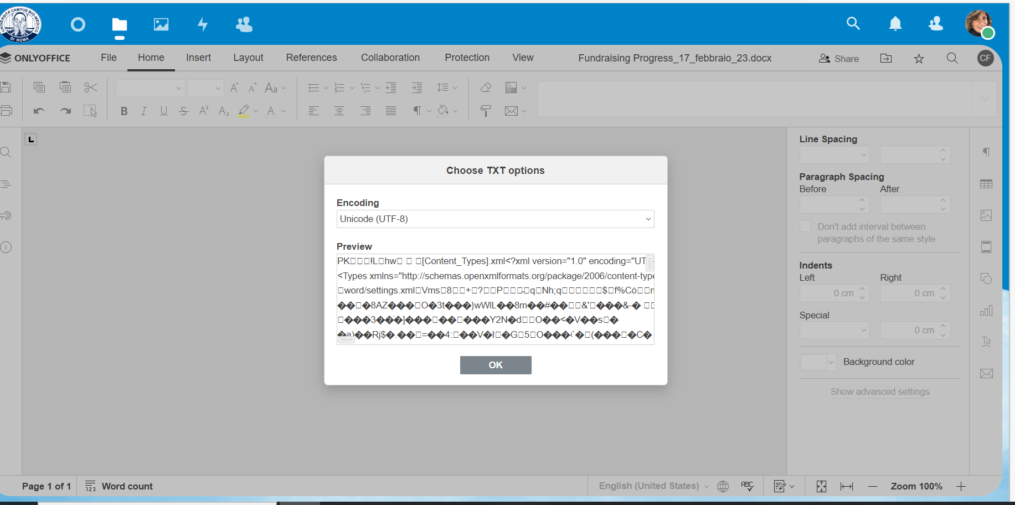Click Open file location icon
This screenshot has height=505, width=1015.
click(886, 58)
